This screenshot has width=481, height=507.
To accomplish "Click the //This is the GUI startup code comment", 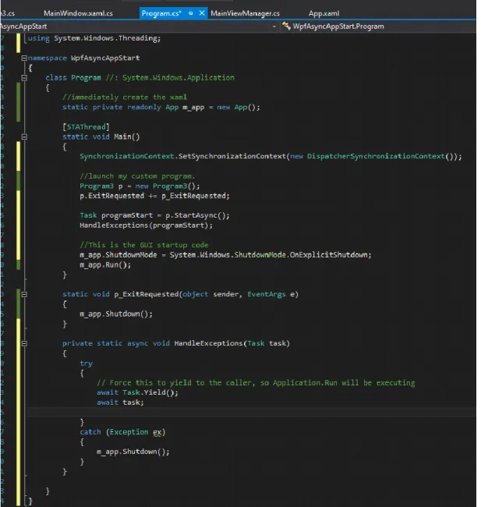I will [x=144, y=245].
